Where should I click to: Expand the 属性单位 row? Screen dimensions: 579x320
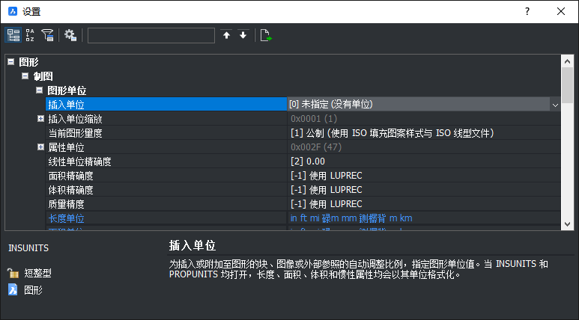coord(40,147)
